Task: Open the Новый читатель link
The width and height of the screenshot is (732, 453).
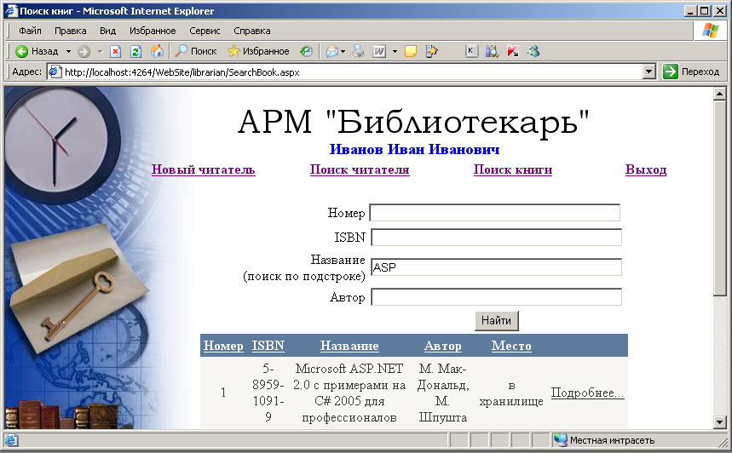Action: pyautogui.click(x=203, y=169)
